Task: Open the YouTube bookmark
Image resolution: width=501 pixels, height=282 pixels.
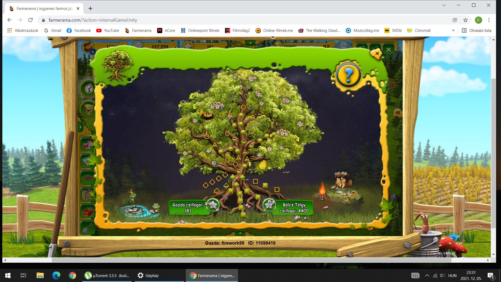Action: pos(108,31)
